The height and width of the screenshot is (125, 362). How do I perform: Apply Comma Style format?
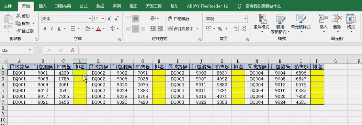227,29
